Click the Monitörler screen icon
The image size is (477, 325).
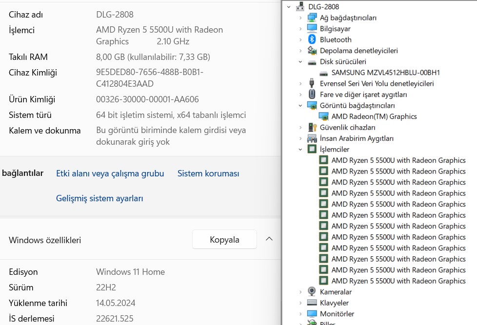pyautogui.click(x=312, y=313)
